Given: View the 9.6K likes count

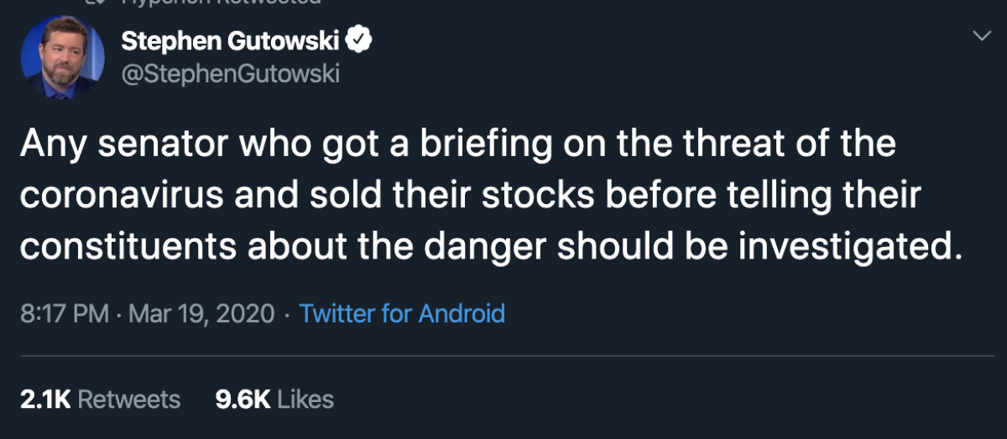Looking at the screenshot, I should click(243, 400).
